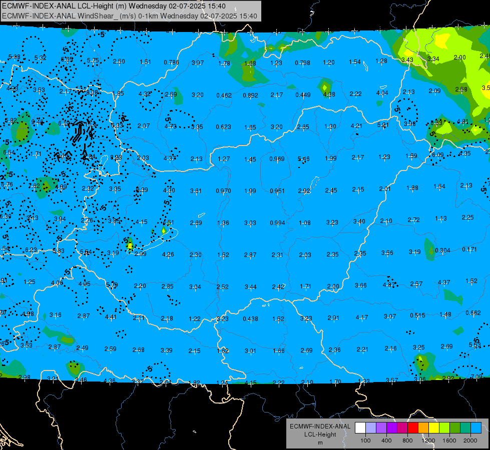Click the map value 0.515

tap(417, 315)
